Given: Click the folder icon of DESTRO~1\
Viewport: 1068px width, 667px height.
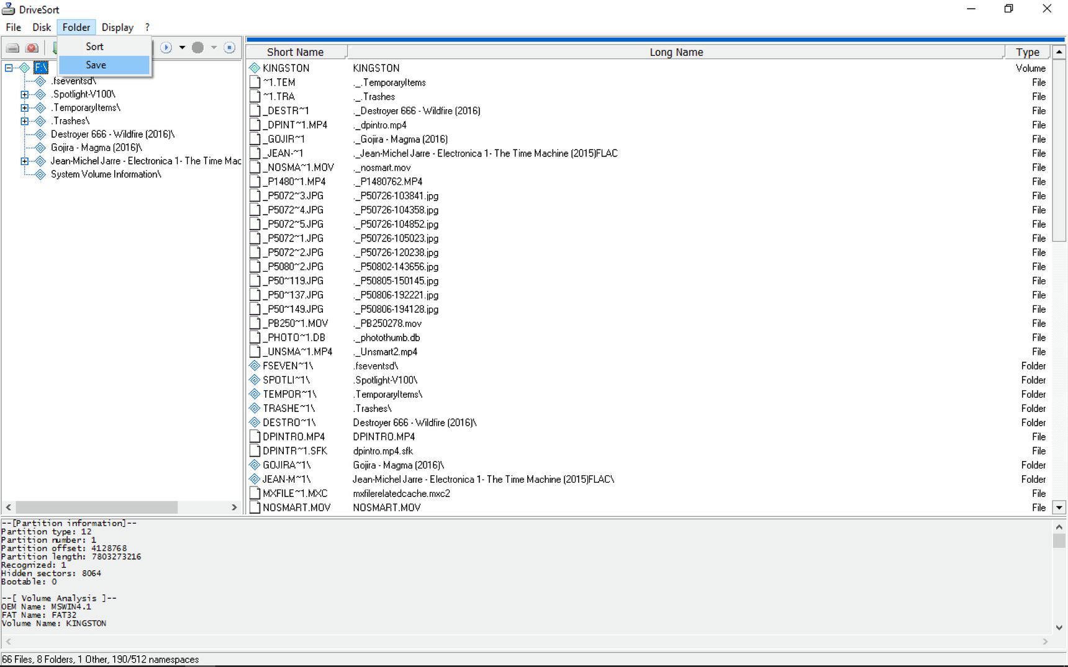Looking at the screenshot, I should [x=255, y=423].
